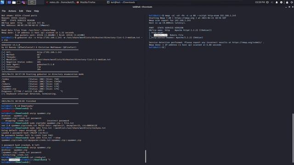Screen dimensions: 294x165
Task: Click the panel clock showing 03:59 PM
Action: pyautogui.click(x=260, y=2)
